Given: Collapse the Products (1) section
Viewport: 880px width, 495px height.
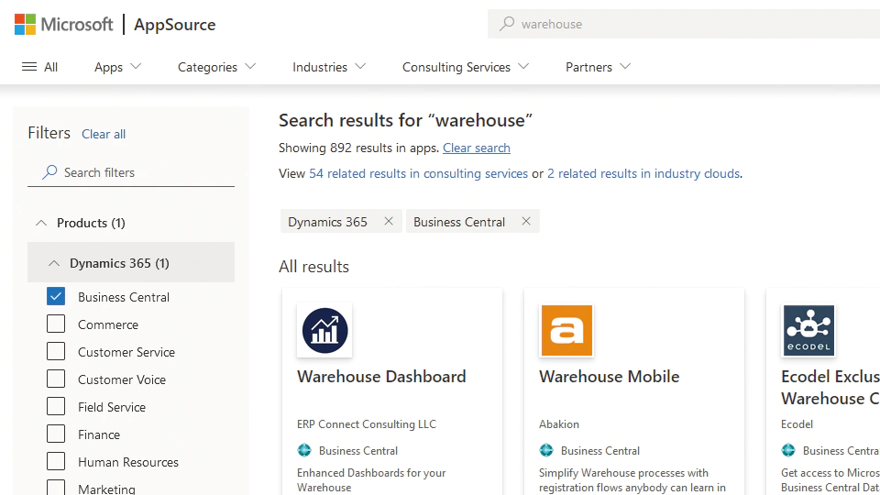Looking at the screenshot, I should click(41, 223).
